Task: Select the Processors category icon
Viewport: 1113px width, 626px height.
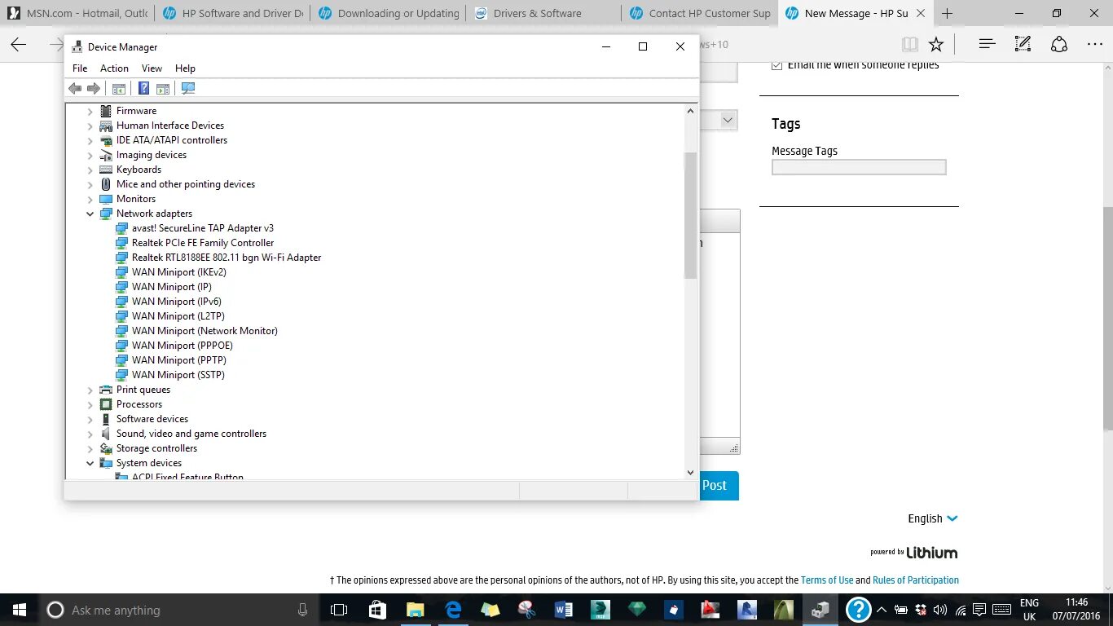Action: click(x=106, y=404)
